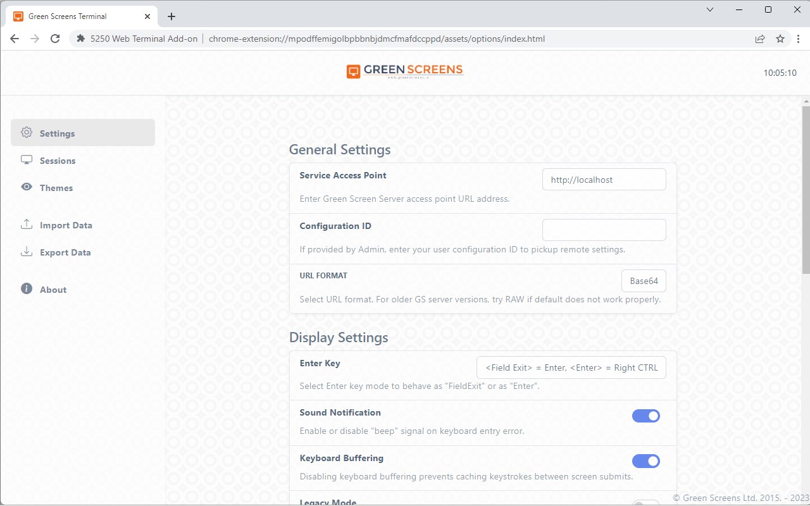810x506 pixels.
Task: Click the Export Data download icon
Action: click(x=27, y=252)
